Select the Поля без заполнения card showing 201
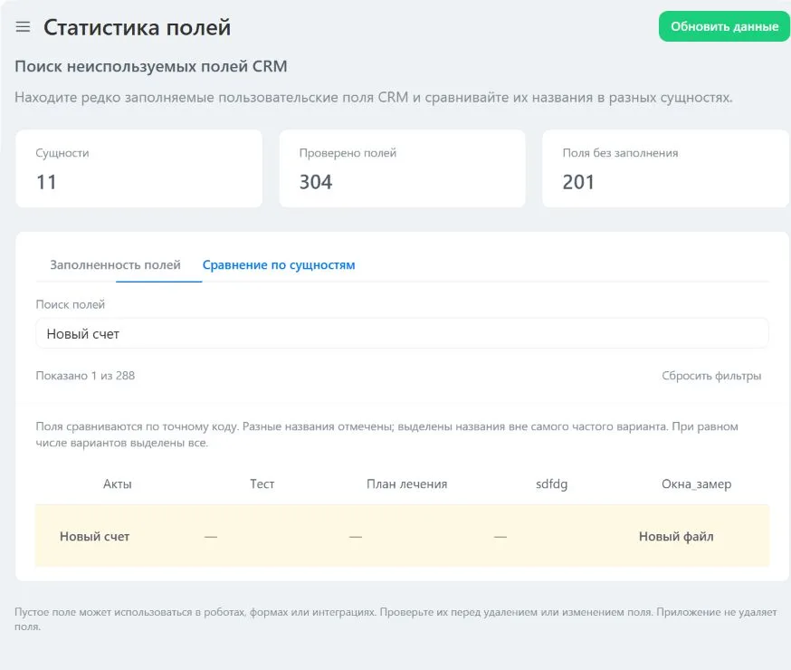 (665, 168)
